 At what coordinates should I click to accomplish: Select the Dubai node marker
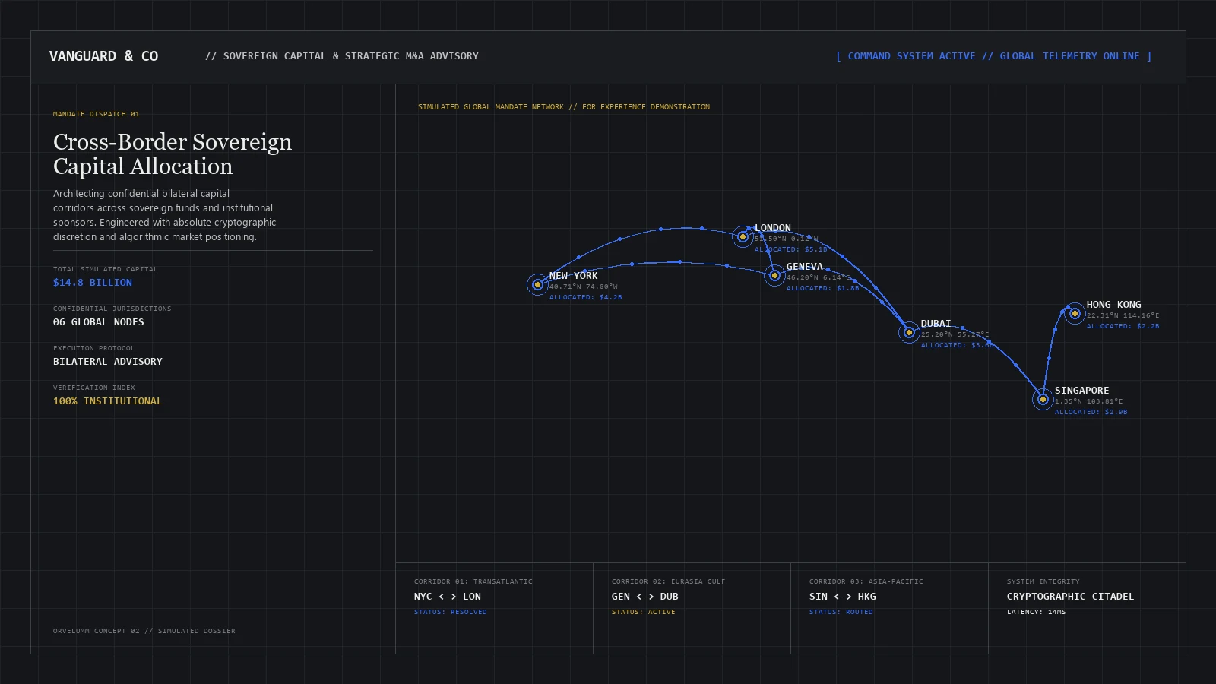(909, 332)
